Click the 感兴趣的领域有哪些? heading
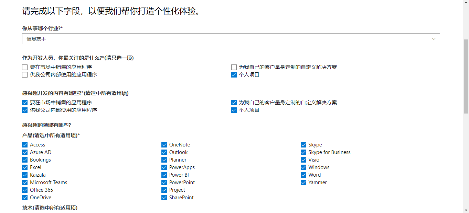469x213 pixels. pos(46,125)
